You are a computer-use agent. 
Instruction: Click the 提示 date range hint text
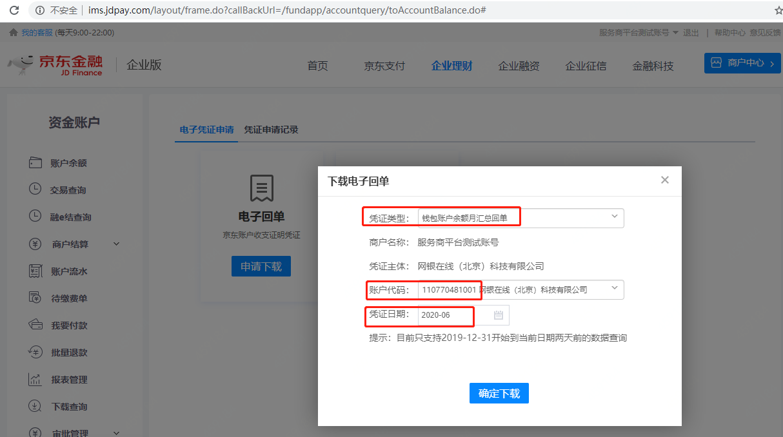click(498, 338)
